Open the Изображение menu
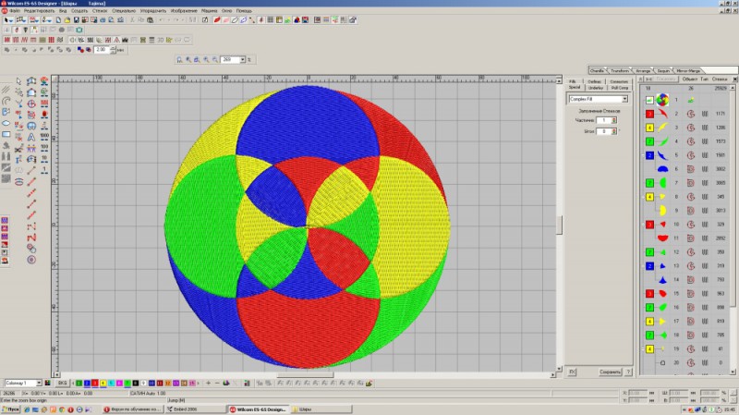739x415 pixels. click(x=184, y=10)
